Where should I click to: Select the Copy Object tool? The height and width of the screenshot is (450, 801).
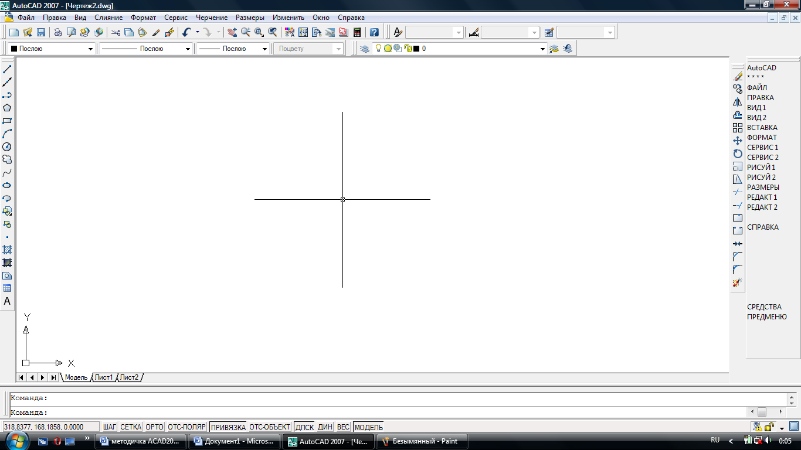(738, 88)
